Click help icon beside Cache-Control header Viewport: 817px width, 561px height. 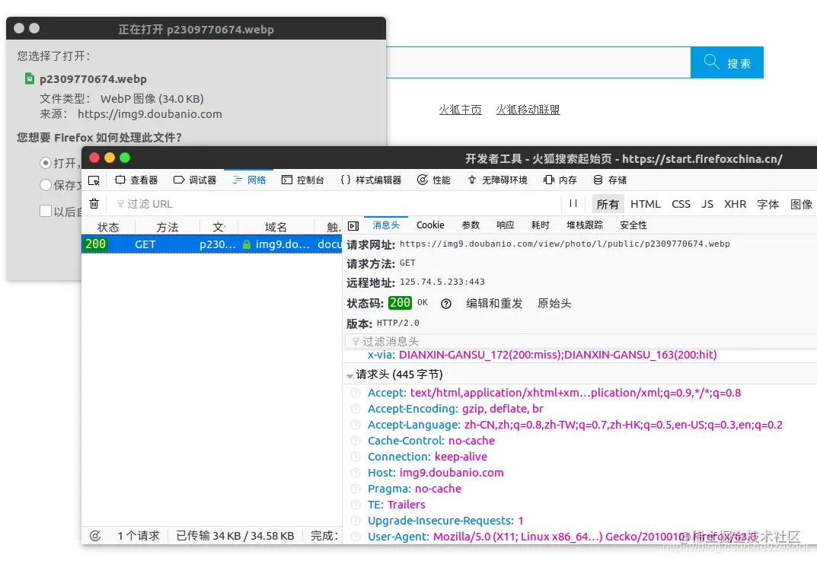coord(356,441)
